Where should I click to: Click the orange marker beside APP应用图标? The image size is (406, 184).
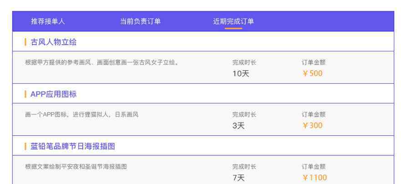point(25,94)
